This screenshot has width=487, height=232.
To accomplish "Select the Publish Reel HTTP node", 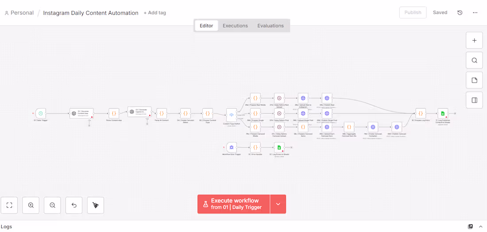I will (x=327, y=98).
